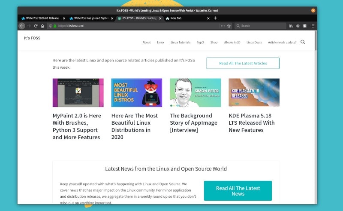Go to the Shop page
The image size is (343, 211).
click(x=214, y=43)
